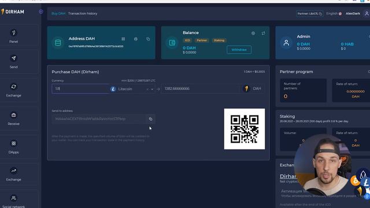Click the '0 DAH' value in Balance card
This screenshot has width=370, height=208.
[189, 48]
